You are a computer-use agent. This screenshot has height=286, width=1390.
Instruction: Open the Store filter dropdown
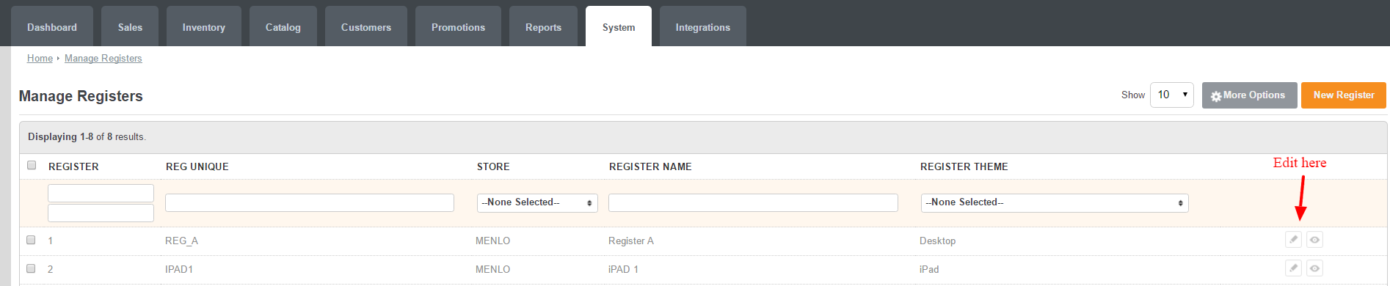537,202
